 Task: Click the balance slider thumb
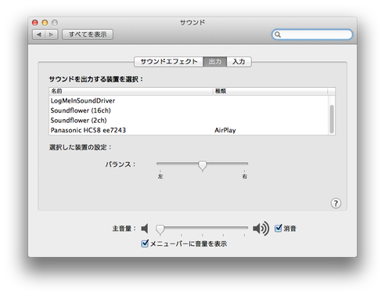[203, 166]
